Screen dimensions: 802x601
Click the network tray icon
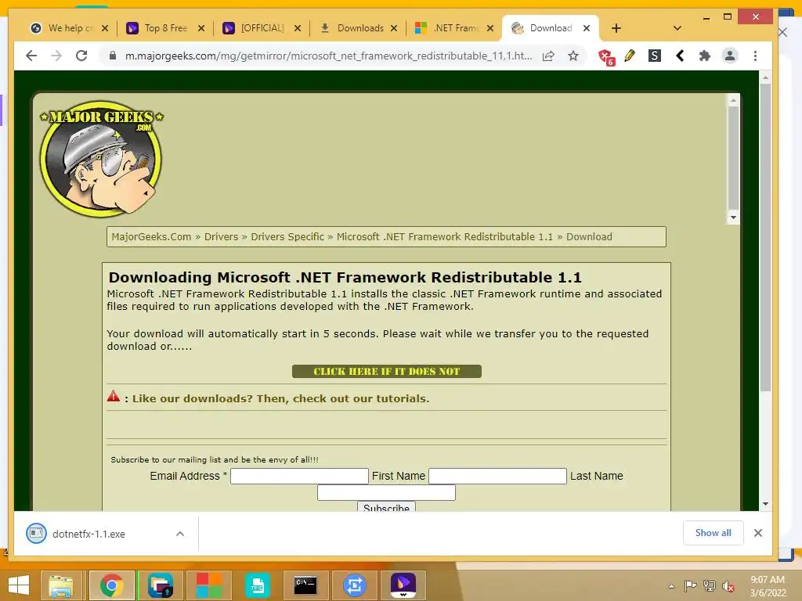click(710, 586)
